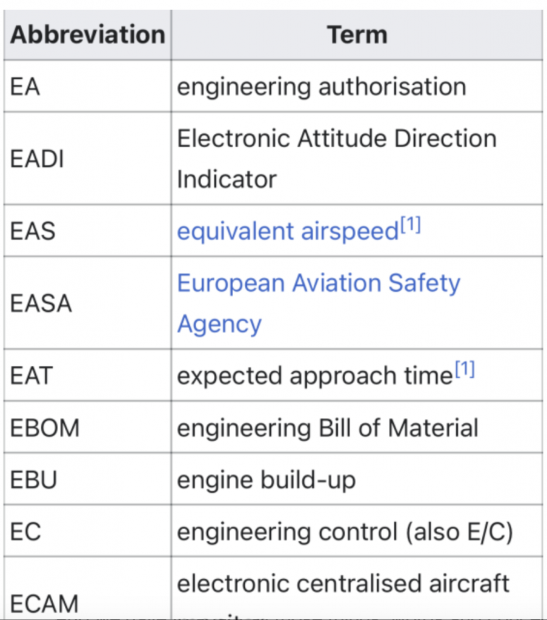This screenshot has height=620, width=547.
Task: Click the engineering Bill of Material text
Action: coord(328,428)
